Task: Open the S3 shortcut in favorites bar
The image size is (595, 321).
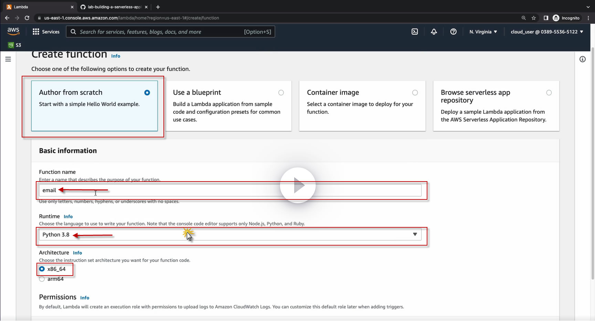Action: pyautogui.click(x=14, y=45)
